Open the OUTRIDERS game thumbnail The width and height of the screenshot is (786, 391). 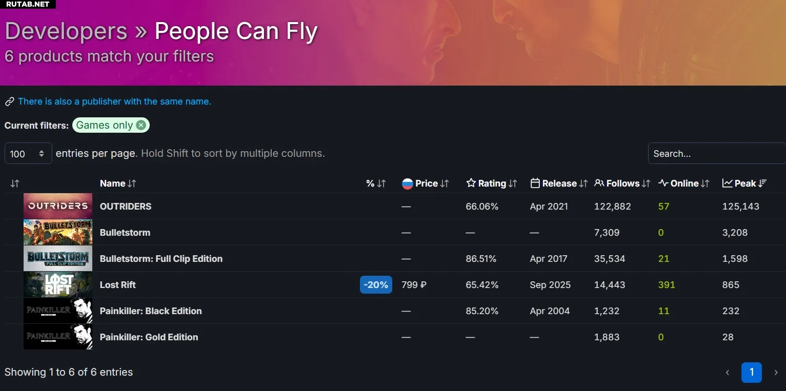(58, 206)
